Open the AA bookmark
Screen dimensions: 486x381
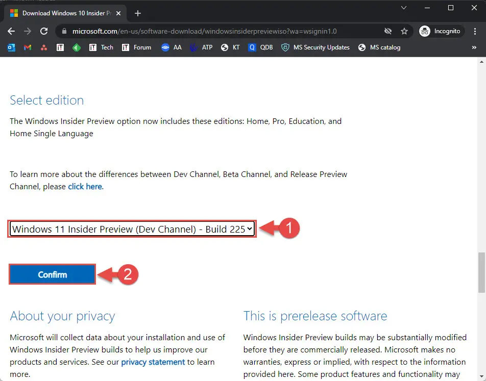point(172,47)
